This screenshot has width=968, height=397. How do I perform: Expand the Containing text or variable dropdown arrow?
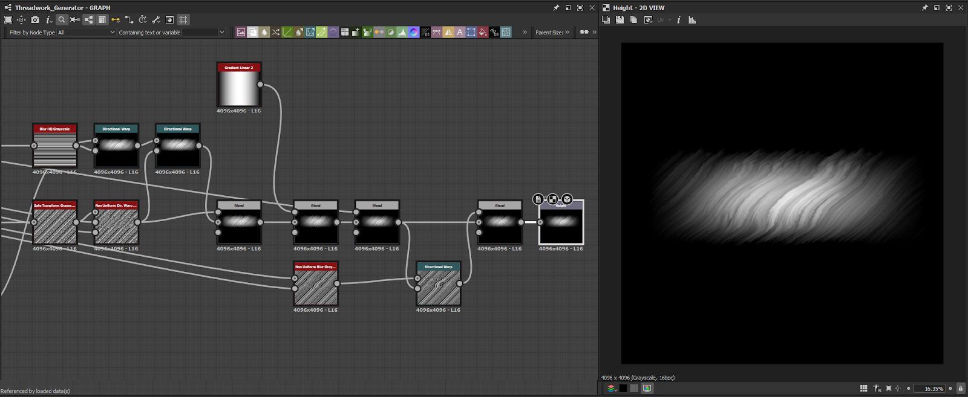pos(222,33)
